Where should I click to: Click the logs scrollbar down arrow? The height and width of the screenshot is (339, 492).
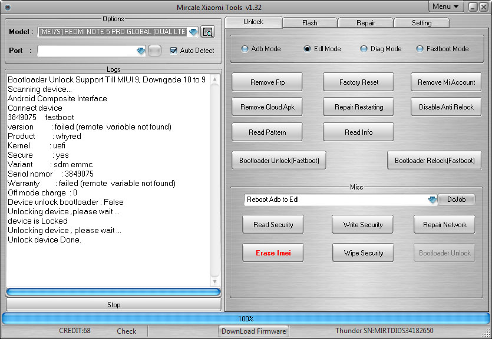(x=214, y=282)
